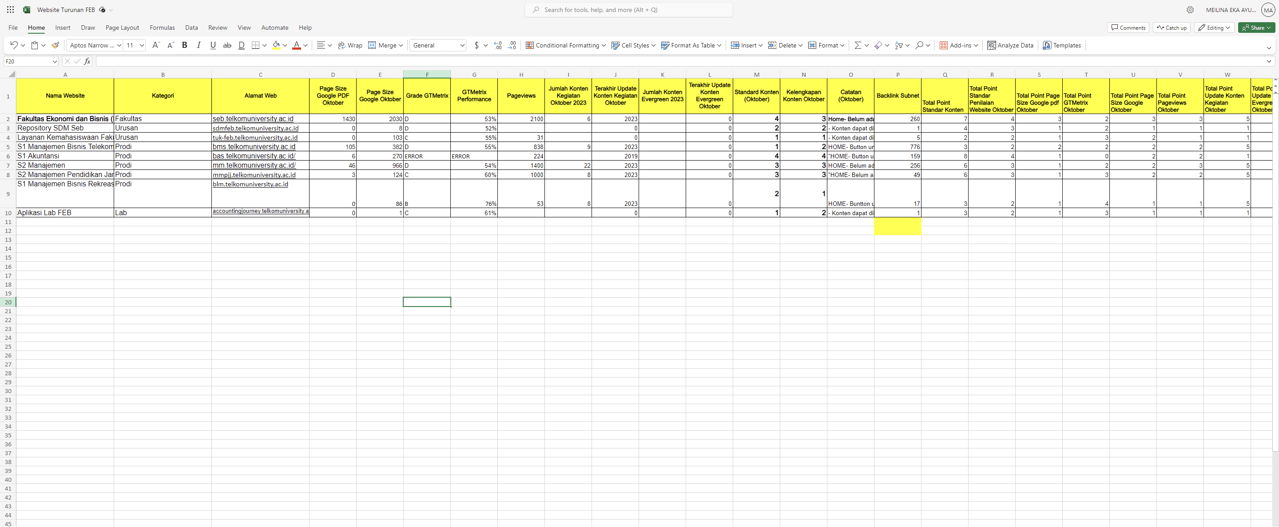Switch to the Data tab
The height and width of the screenshot is (527, 1279).
click(191, 28)
